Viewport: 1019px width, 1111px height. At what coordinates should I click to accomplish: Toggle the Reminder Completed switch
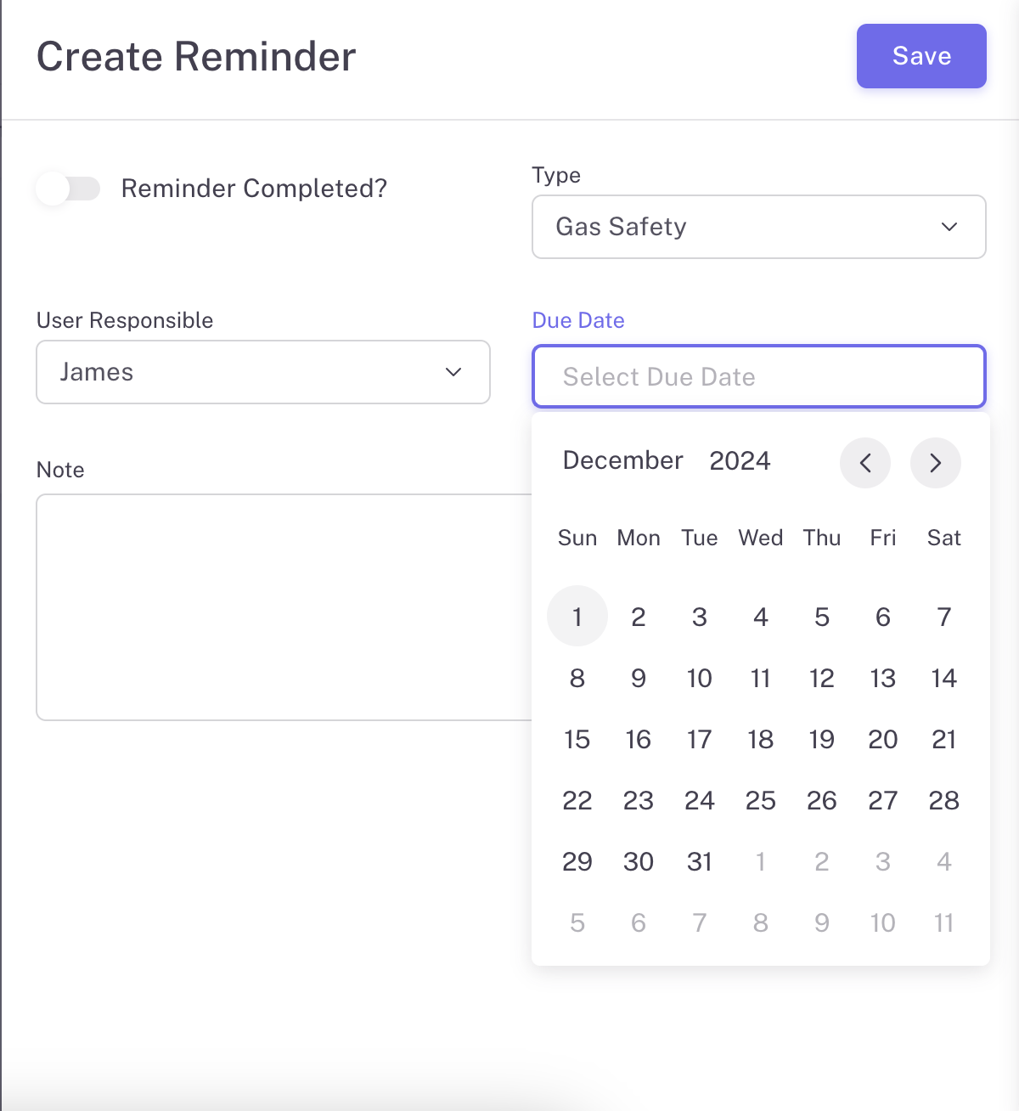tap(68, 189)
